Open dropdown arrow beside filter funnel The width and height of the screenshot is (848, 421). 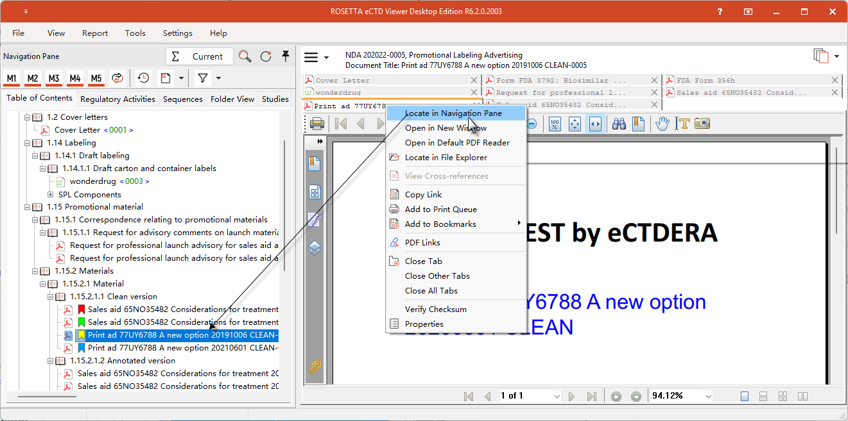tap(218, 78)
